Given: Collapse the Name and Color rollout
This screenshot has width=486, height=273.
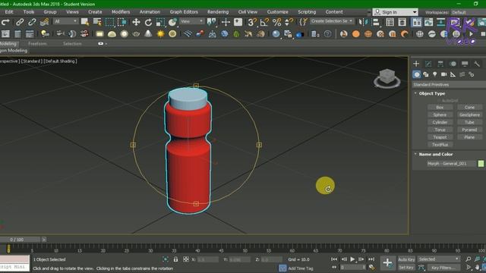Looking at the screenshot, I should pyautogui.click(x=435, y=154).
